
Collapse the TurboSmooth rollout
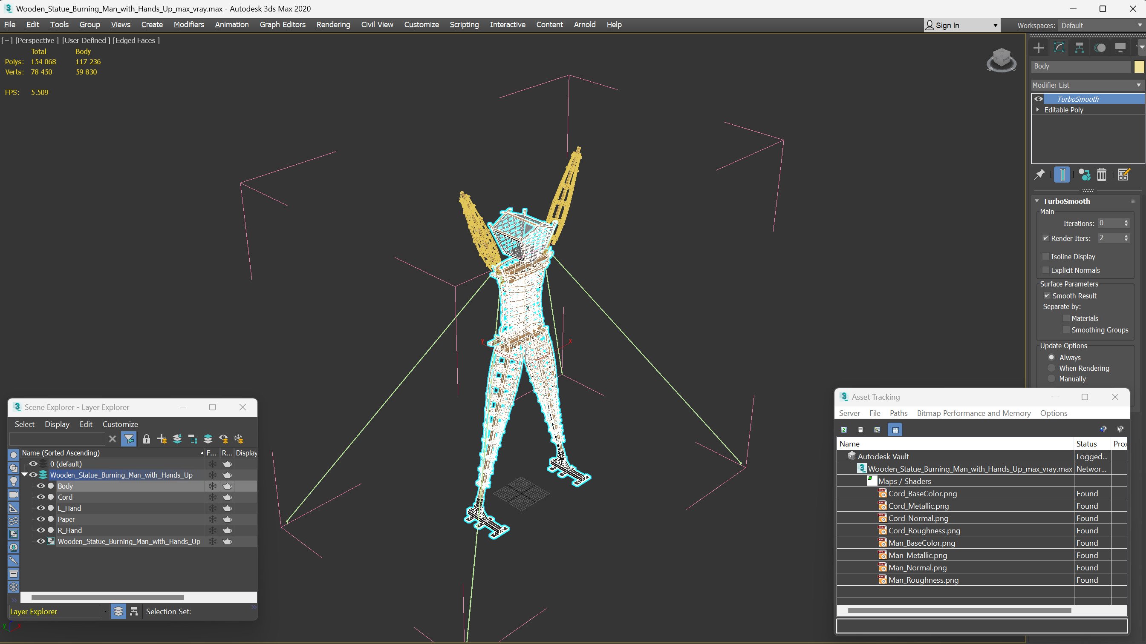coord(1037,201)
